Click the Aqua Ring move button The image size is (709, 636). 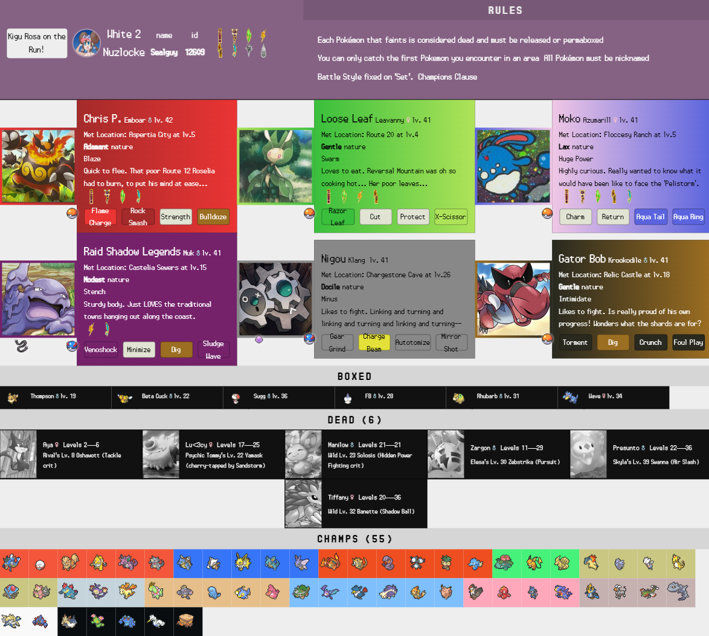click(688, 217)
